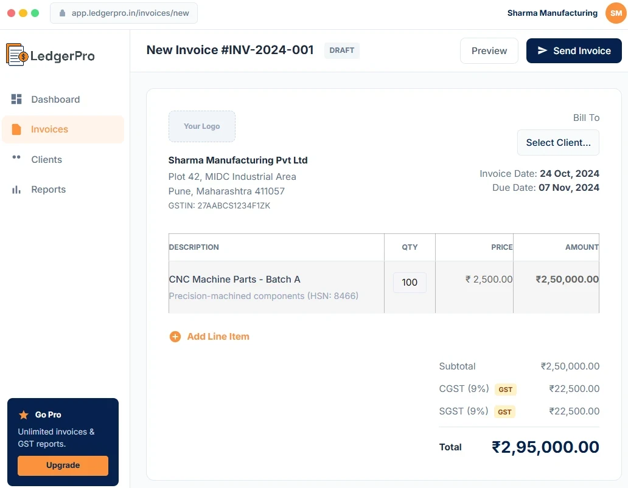Click the Upgrade button
628x488 pixels.
63,466
